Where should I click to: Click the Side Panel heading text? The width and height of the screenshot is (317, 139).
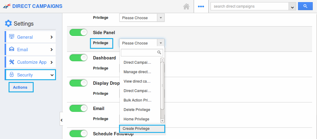coord(104,32)
